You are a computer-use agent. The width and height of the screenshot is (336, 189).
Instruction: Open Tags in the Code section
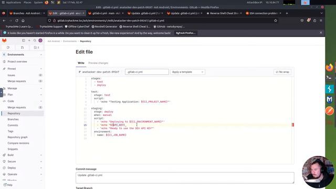coord(22,131)
